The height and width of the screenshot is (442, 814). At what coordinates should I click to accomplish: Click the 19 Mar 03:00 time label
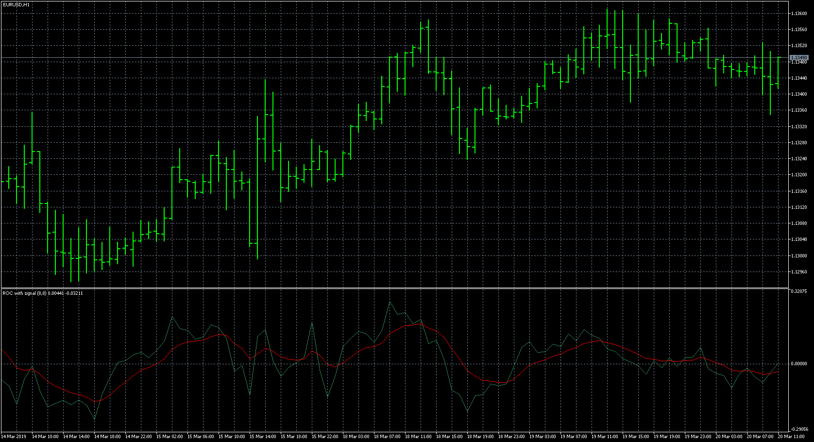[543, 437]
